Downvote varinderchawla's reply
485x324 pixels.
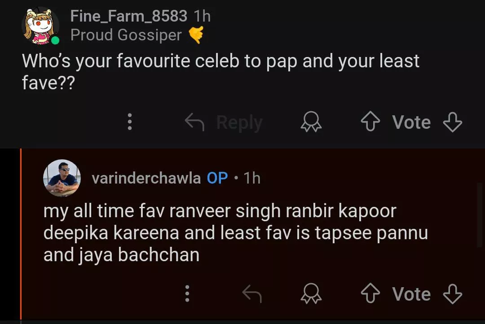tap(452, 294)
